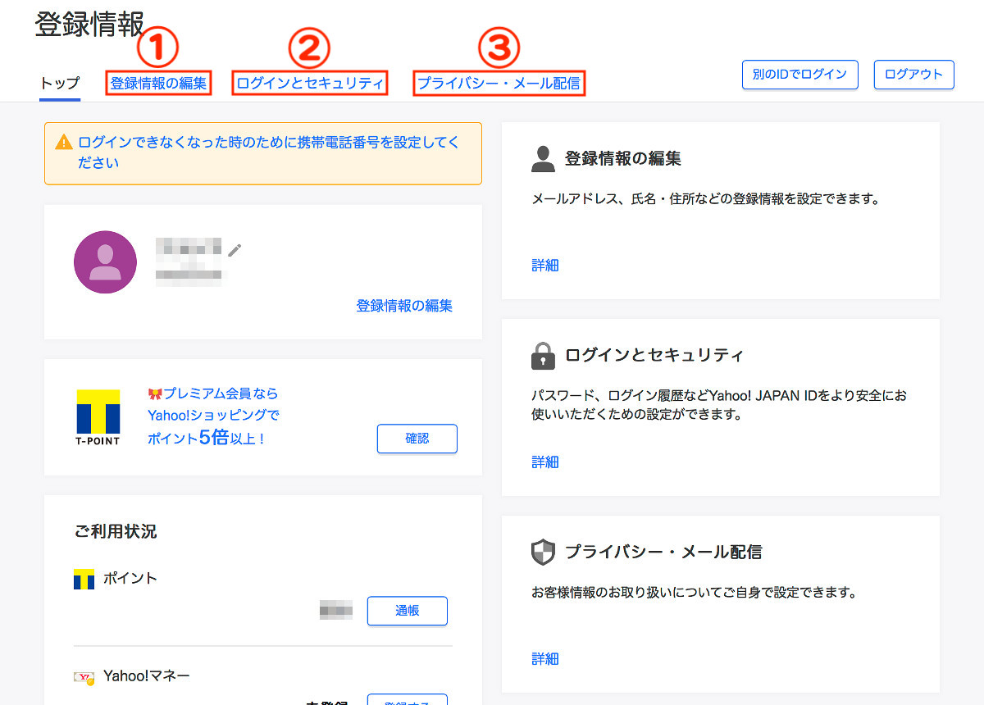Open the mobile number setup warning link
The height and width of the screenshot is (705, 984).
[x=269, y=152]
